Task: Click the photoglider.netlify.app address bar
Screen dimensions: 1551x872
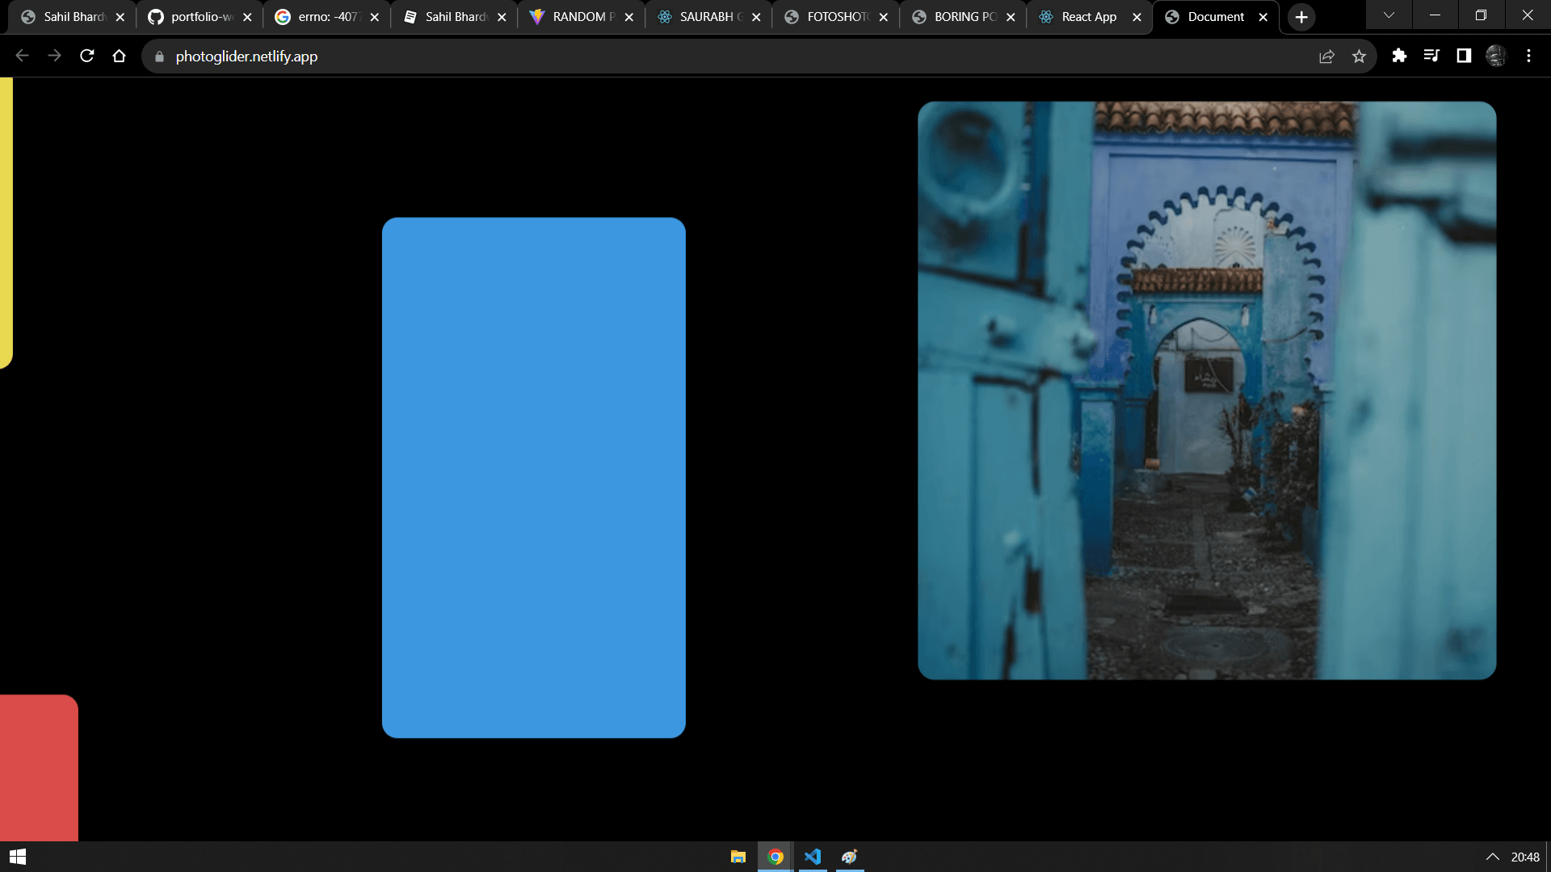Action: pos(248,57)
